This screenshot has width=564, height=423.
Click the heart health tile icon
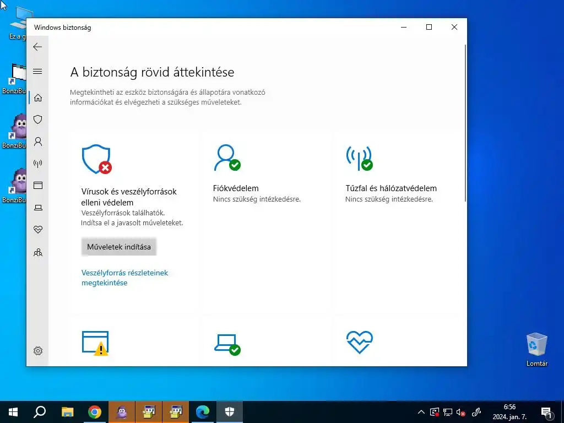pyautogui.click(x=359, y=342)
